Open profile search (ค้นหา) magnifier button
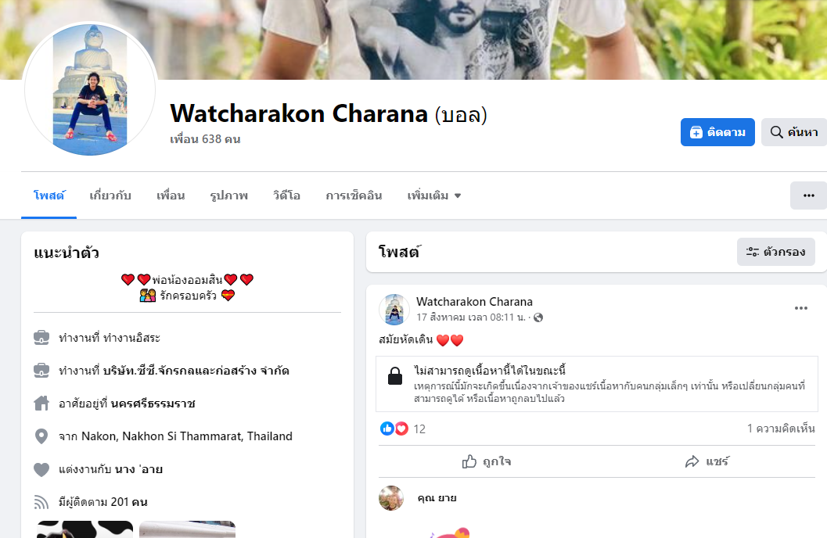827x538 pixels. click(794, 132)
